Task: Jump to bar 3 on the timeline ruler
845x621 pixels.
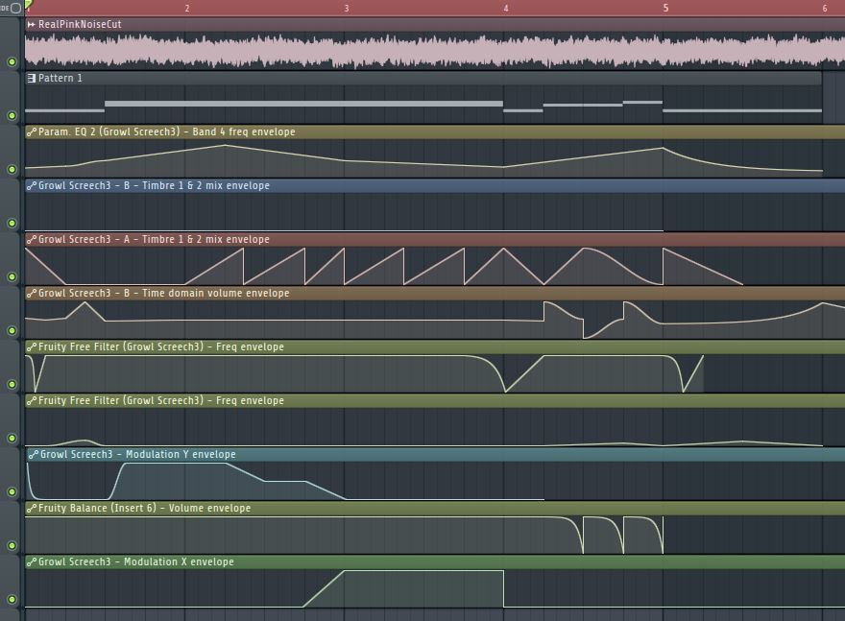Action: tap(346, 8)
